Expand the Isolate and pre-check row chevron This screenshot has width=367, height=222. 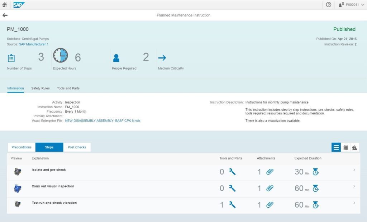click(354, 170)
